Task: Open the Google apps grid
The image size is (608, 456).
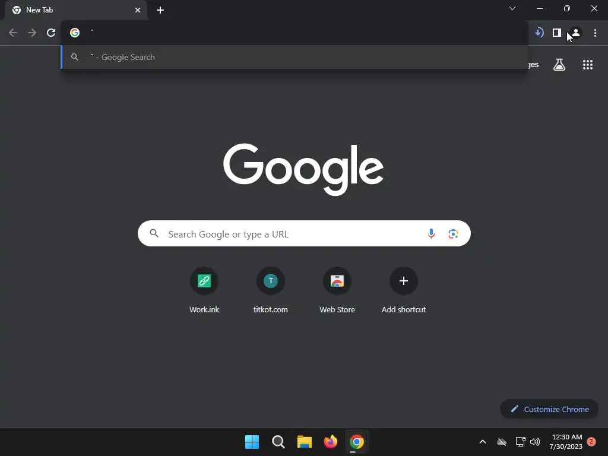Action: click(x=587, y=65)
